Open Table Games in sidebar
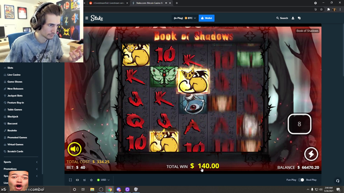The width and height of the screenshot is (344, 193). point(15,109)
